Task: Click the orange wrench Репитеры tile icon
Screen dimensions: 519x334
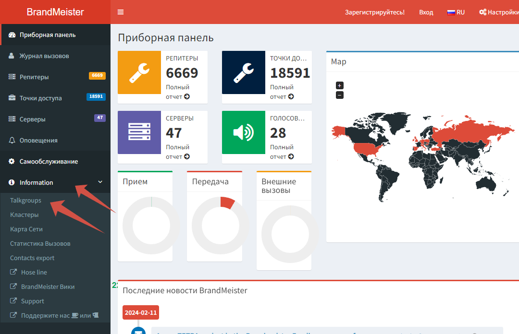Action: 139,72
